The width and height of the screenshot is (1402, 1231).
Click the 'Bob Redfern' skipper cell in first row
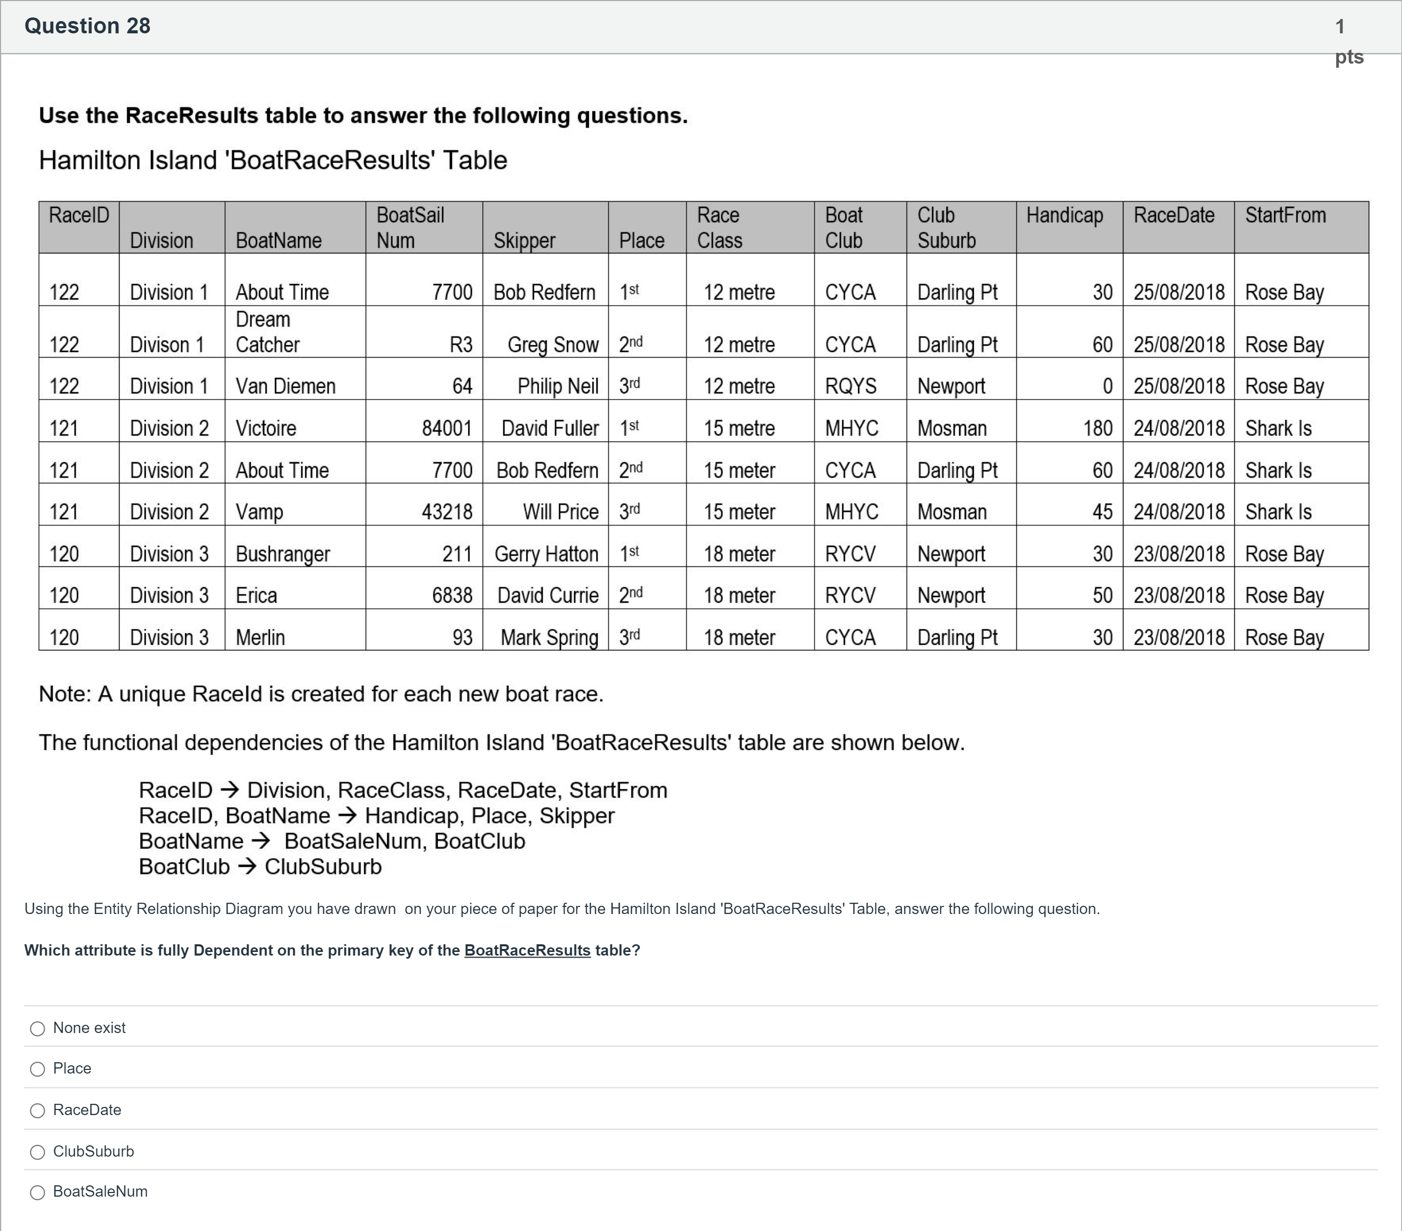(544, 292)
